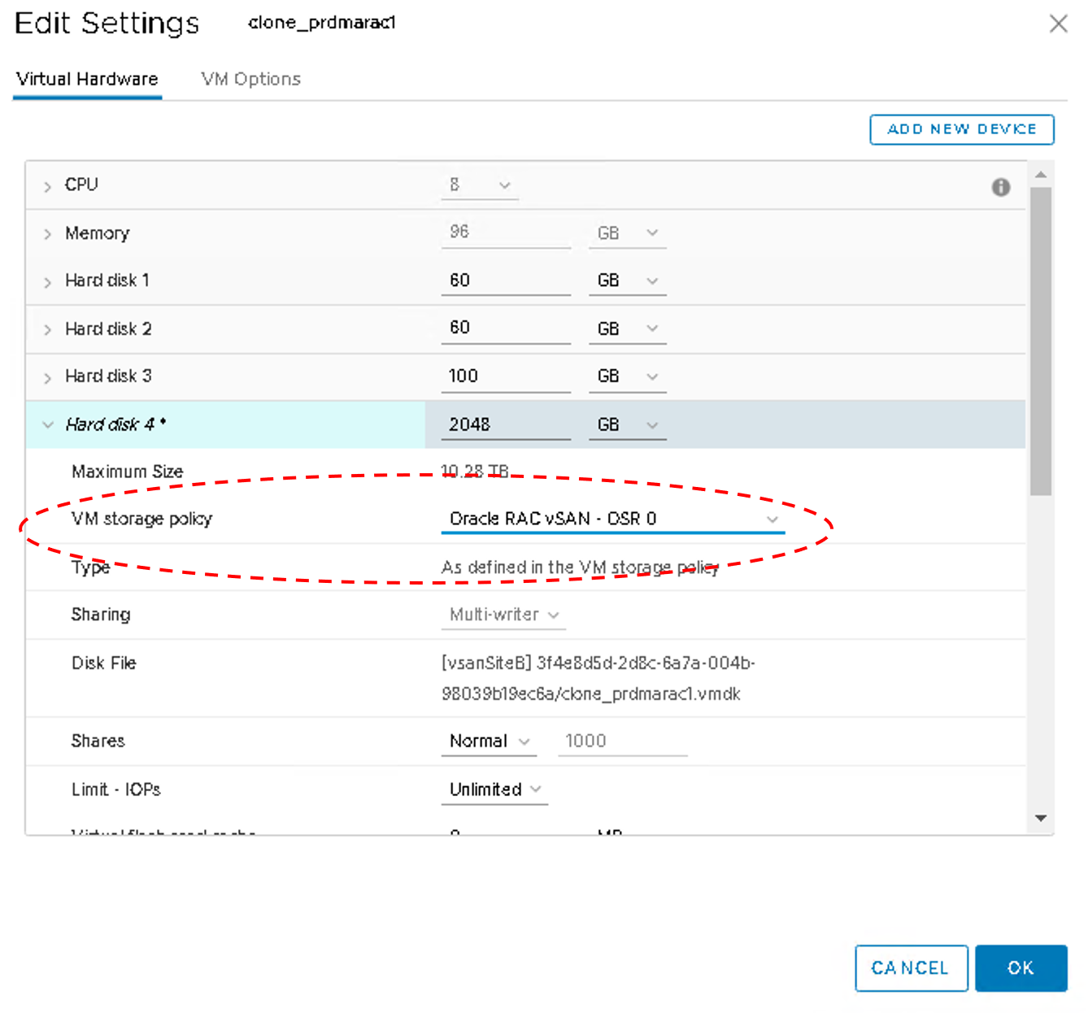
Task: Switch to the VM Options tab
Action: tap(250, 79)
